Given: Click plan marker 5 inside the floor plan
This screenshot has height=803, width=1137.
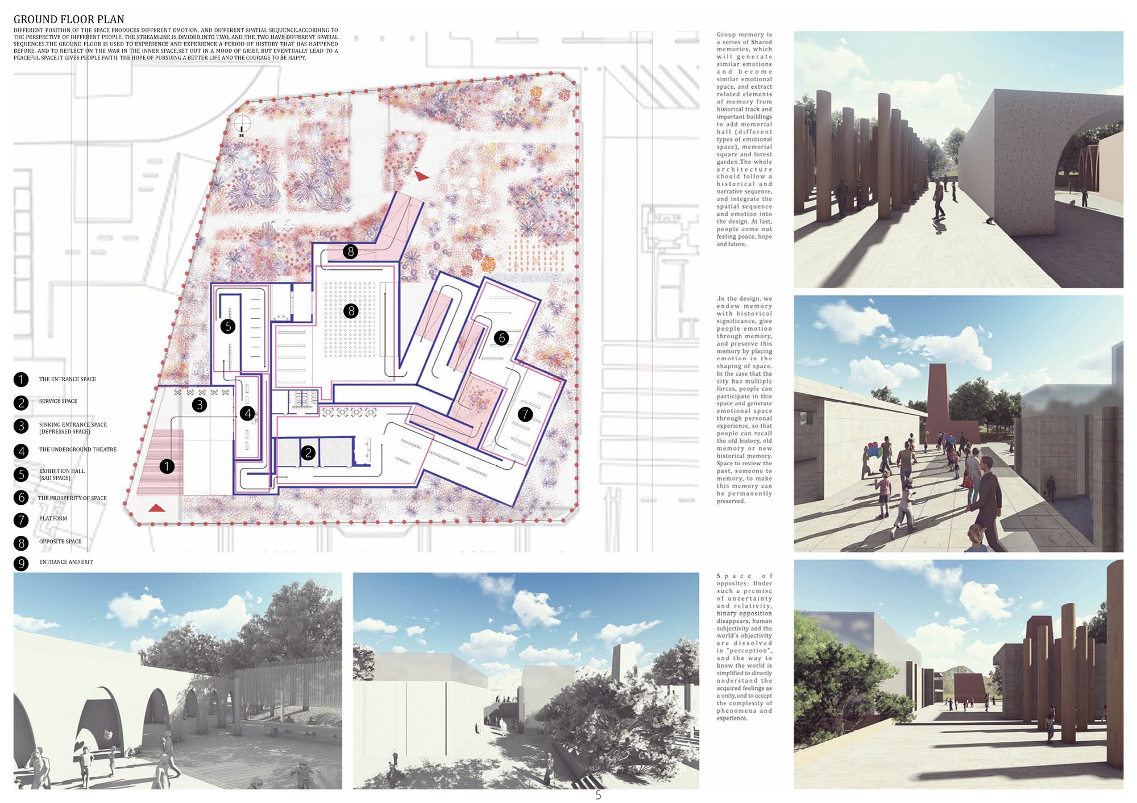Looking at the screenshot, I should point(228,326).
